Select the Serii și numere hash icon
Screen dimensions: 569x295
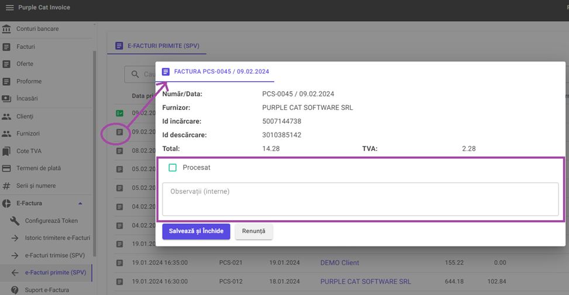pos(6,186)
